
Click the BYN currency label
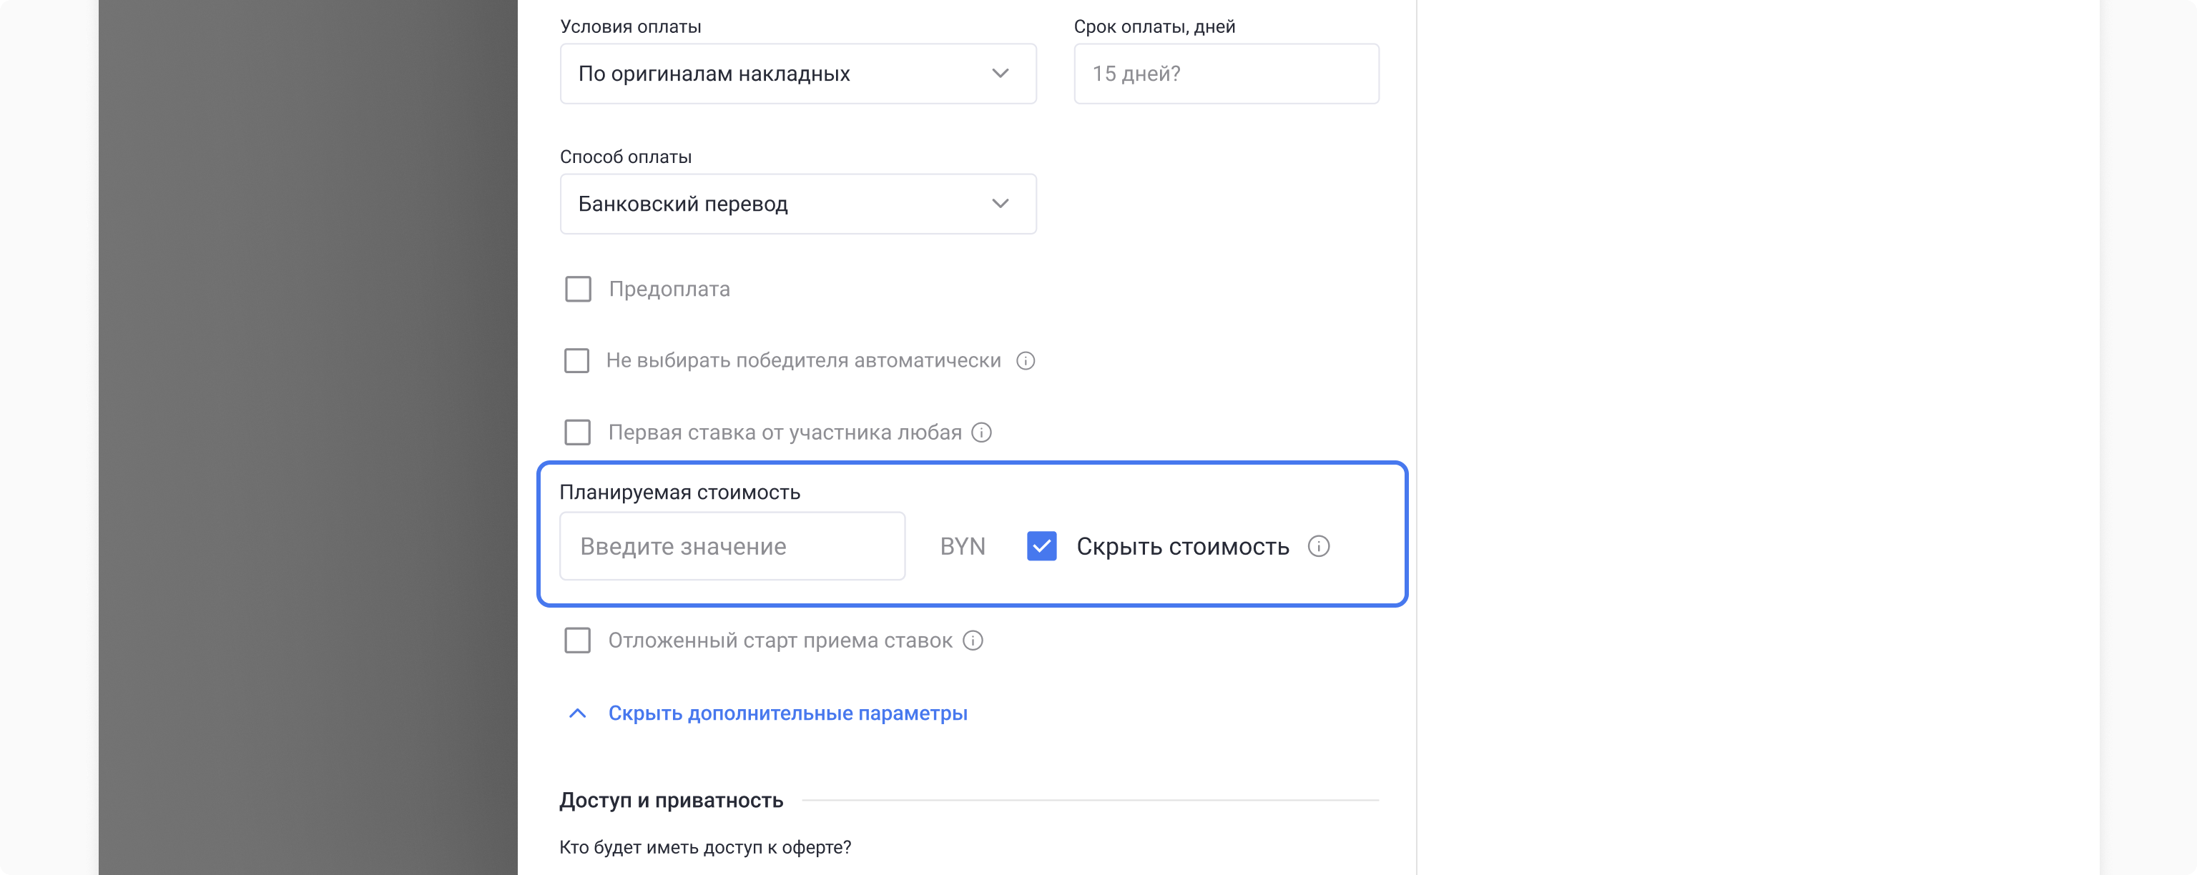[962, 546]
